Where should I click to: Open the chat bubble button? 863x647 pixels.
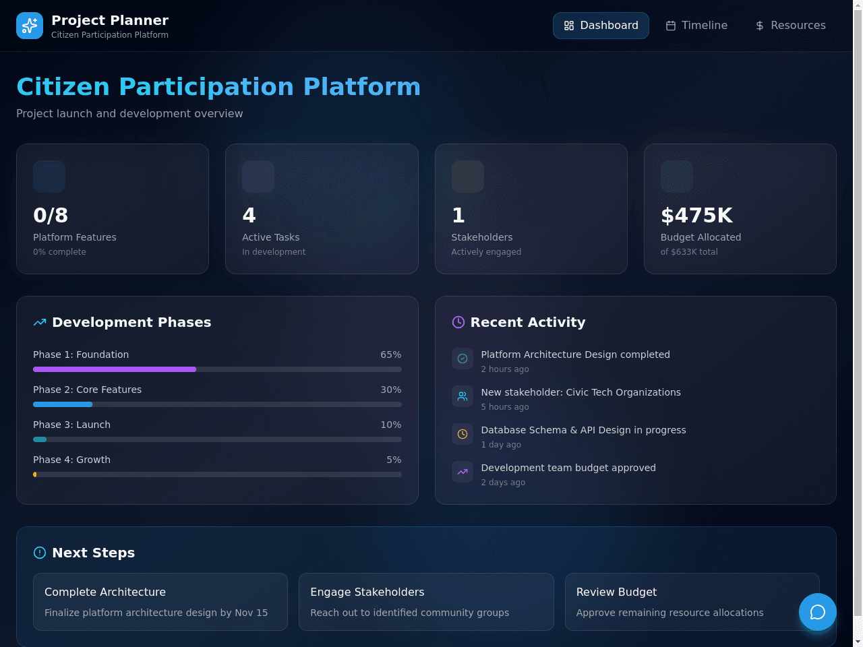pos(818,612)
